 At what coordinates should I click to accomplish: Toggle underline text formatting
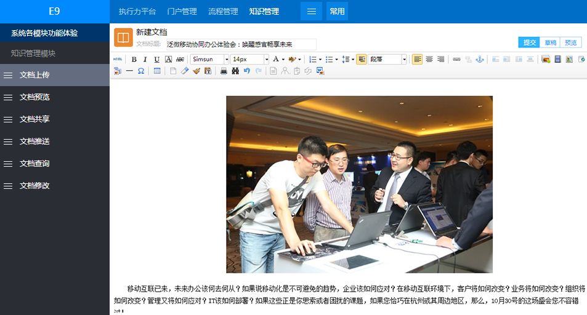[x=156, y=60]
